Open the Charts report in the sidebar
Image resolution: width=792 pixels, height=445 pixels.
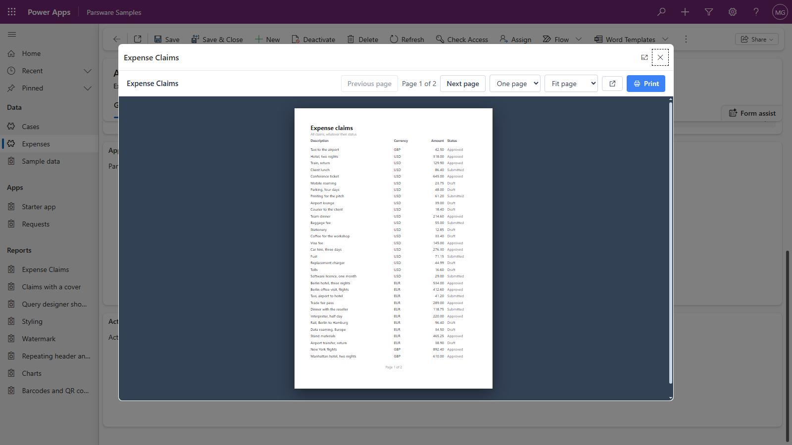pyautogui.click(x=49, y=373)
